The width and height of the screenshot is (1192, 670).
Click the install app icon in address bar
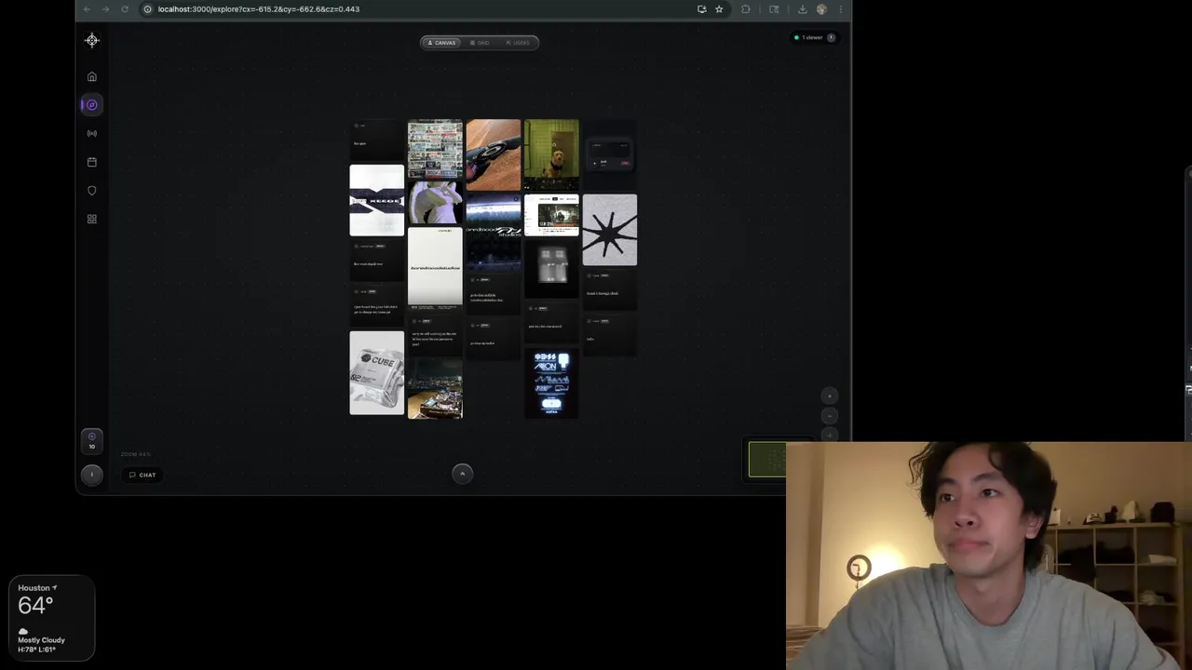click(701, 9)
